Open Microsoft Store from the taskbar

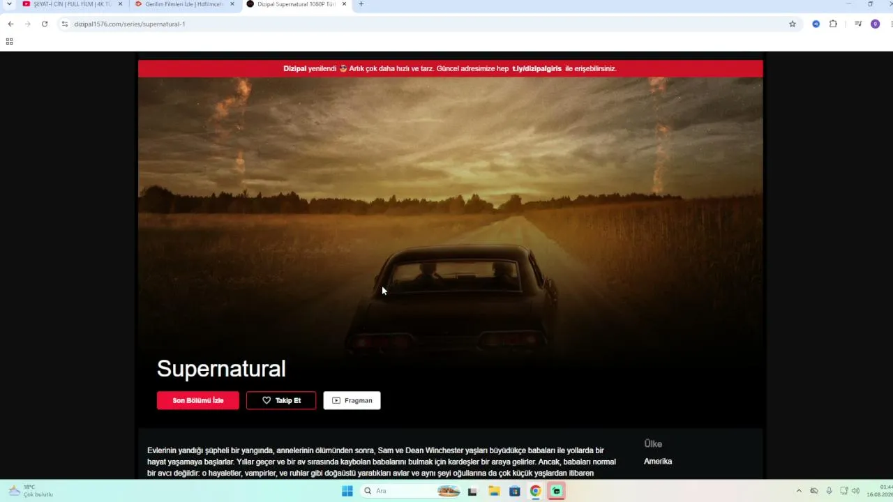click(514, 491)
